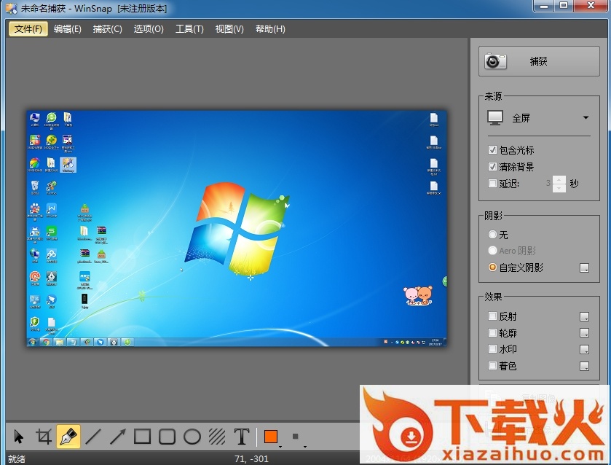Enable the 延迟 delay checkbox

(x=493, y=184)
